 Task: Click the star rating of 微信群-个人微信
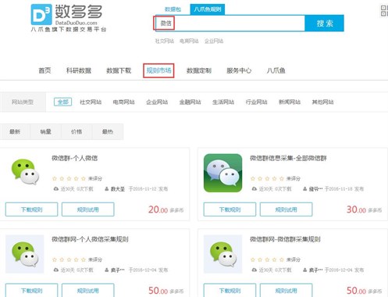[x=69, y=178]
